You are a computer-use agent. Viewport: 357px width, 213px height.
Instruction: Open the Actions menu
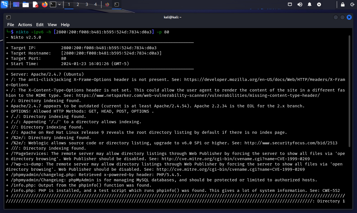[25, 25]
